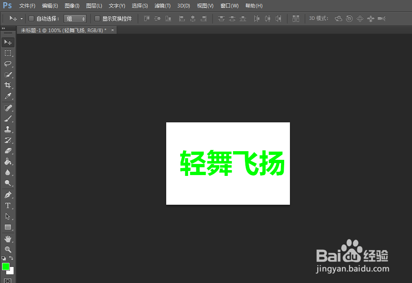Activate 3D slide object mode
Screen dimensions: 412x283
(x=371, y=19)
